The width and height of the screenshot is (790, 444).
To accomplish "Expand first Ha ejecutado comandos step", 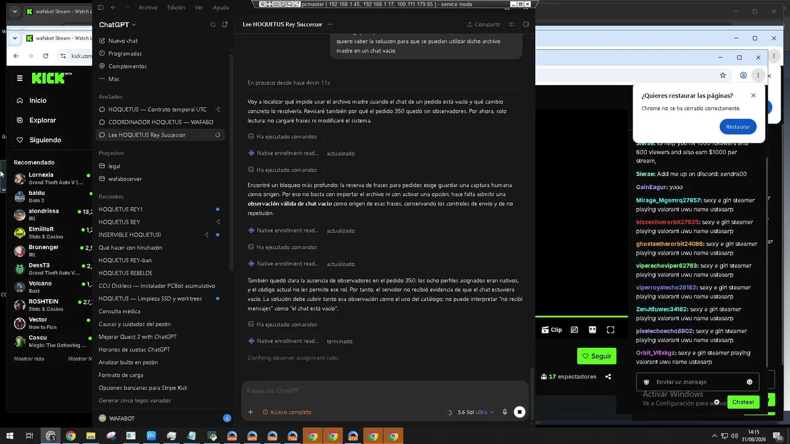I will coord(283,136).
